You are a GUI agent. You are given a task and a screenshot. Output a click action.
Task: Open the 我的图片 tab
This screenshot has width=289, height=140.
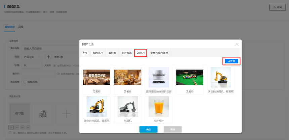(98, 53)
